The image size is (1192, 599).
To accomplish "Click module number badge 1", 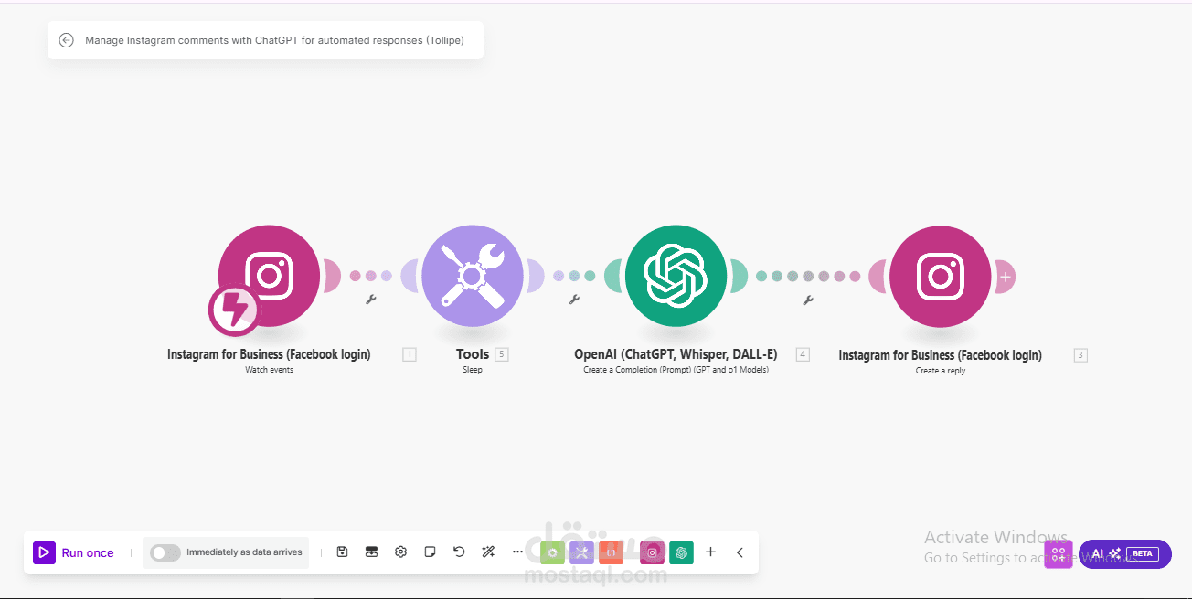I will point(410,354).
